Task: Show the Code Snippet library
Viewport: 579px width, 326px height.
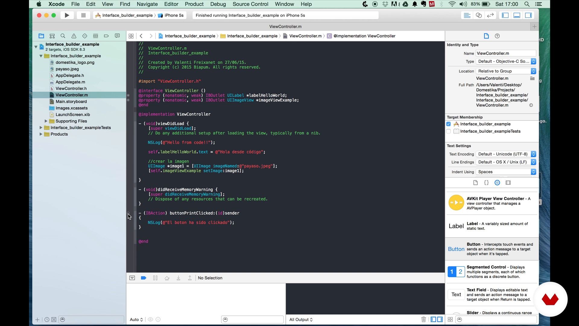Action: tap(486, 183)
